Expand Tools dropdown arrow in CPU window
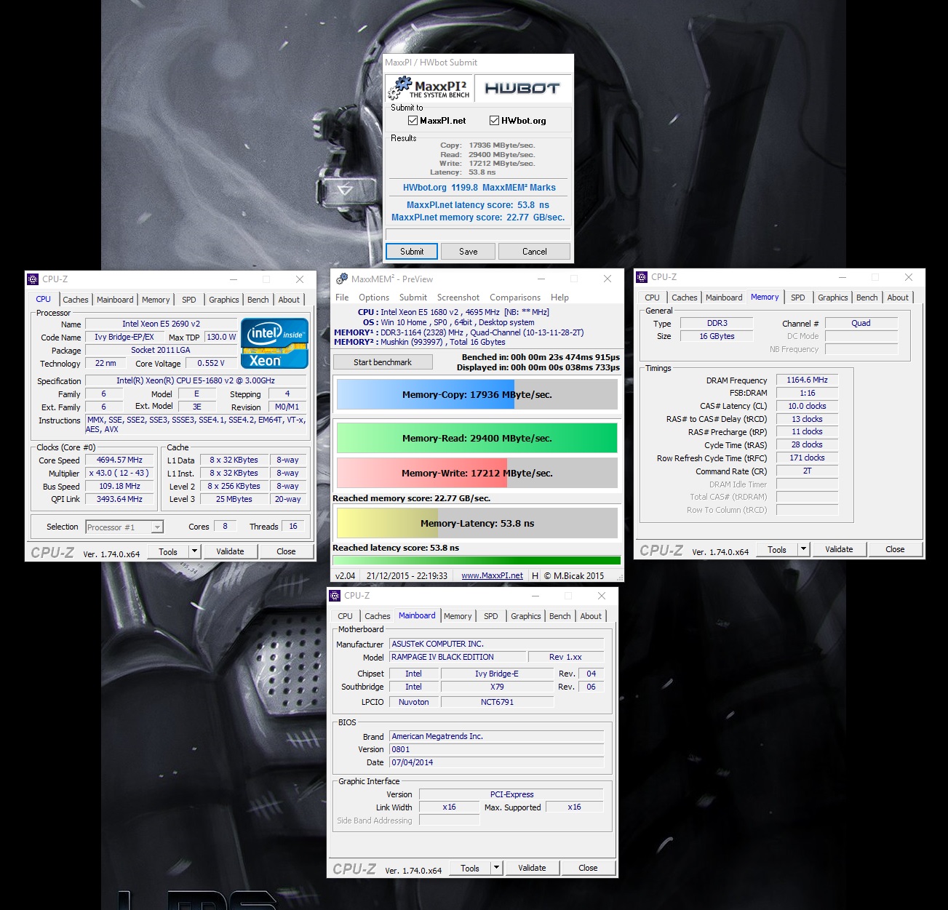The height and width of the screenshot is (910, 948). [194, 551]
